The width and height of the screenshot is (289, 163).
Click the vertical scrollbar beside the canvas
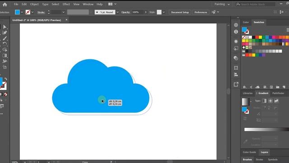tap(228, 91)
